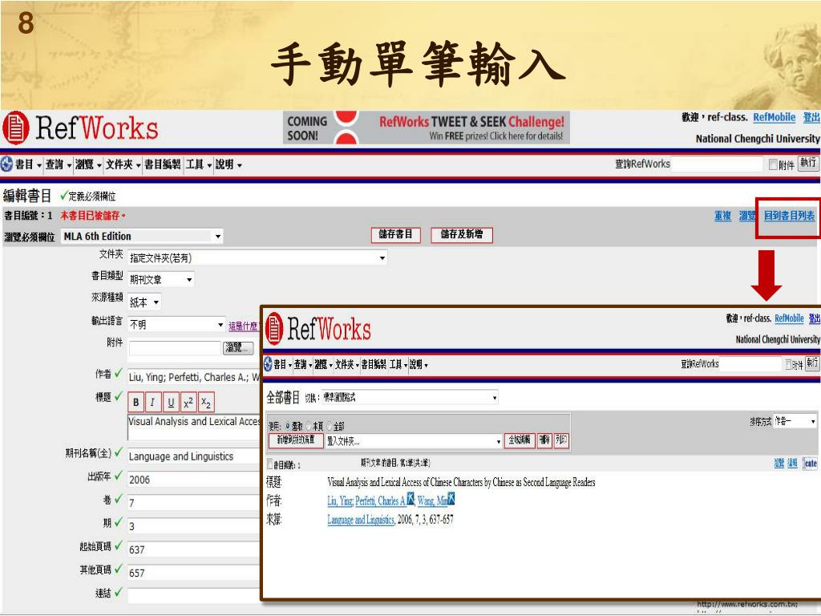The image size is (821, 616).
Task: Open the 書目類型 dropdown showing 期刊文章
Action: [161, 280]
